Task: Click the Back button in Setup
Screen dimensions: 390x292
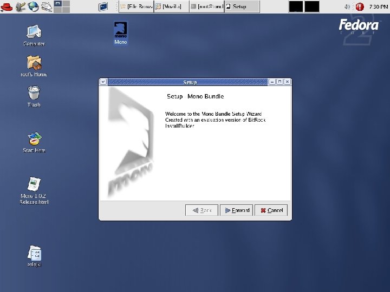Action: click(201, 210)
